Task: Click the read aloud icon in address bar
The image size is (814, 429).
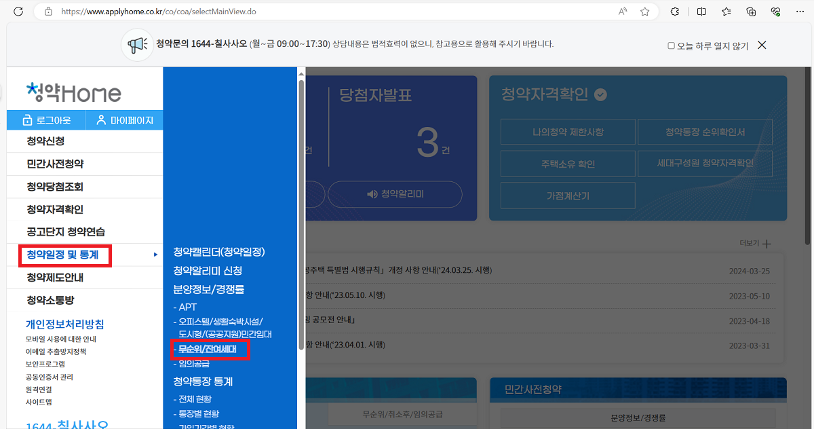Action: pyautogui.click(x=622, y=11)
